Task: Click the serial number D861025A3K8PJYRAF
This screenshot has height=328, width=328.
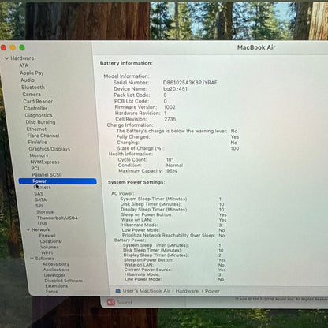Action: (190, 83)
